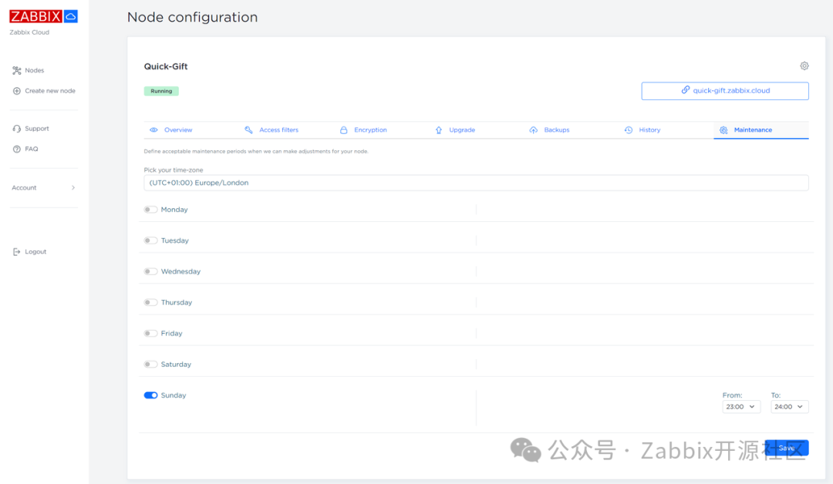Click Logout text in sidebar

click(x=35, y=251)
